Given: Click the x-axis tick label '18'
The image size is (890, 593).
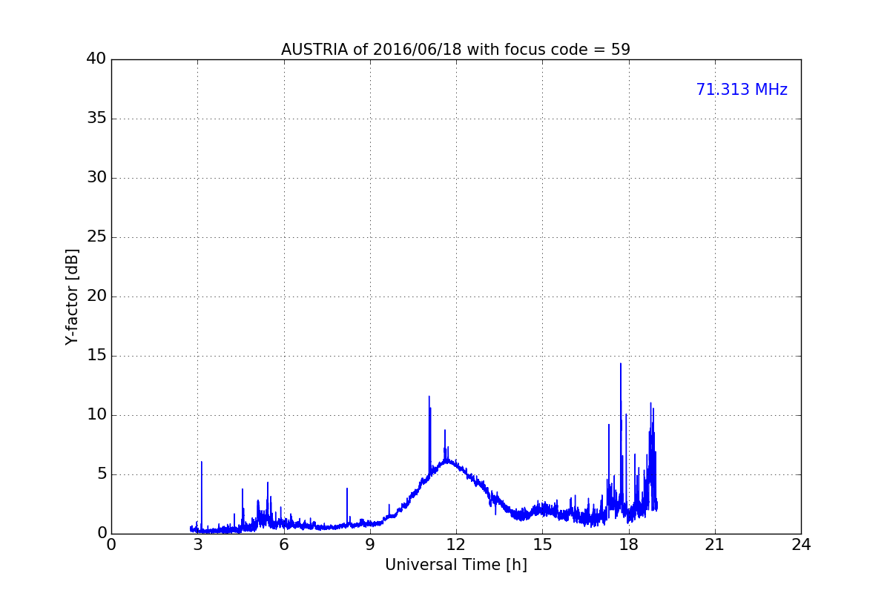Looking at the screenshot, I should 628,545.
